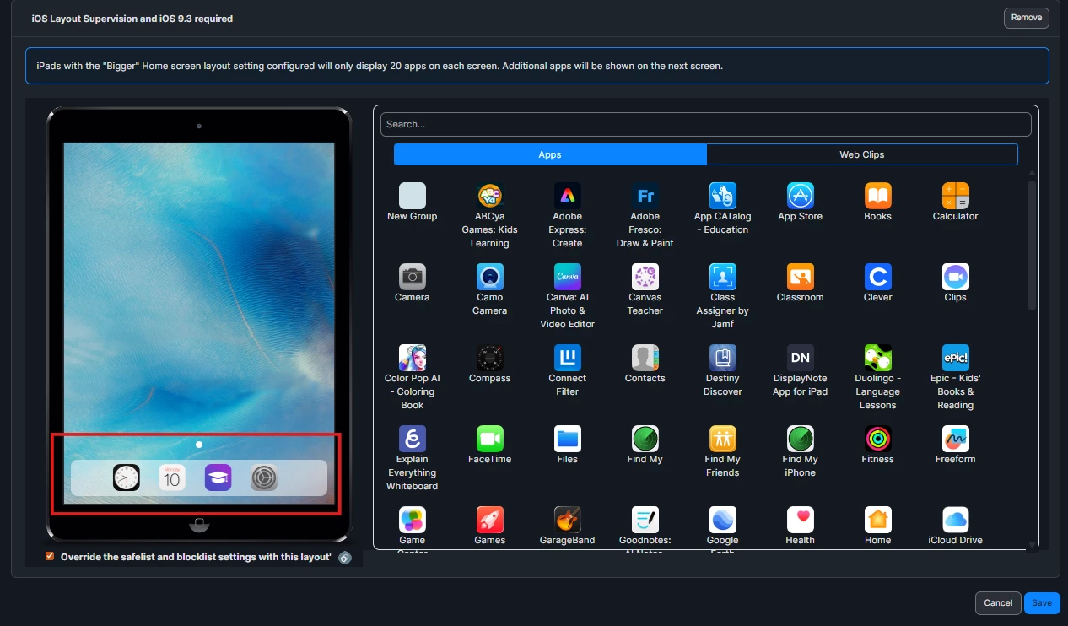The width and height of the screenshot is (1068, 626).
Task: Select the Settings icon in iPad dock
Action: pyautogui.click(x=264, y=478)
